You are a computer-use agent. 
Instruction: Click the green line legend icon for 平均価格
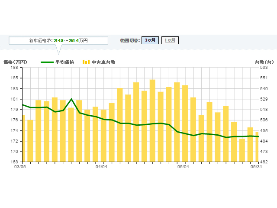point(46,62)
